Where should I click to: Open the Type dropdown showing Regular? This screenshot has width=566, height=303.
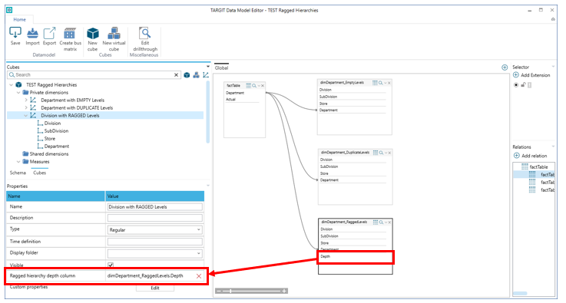point(199,229)
